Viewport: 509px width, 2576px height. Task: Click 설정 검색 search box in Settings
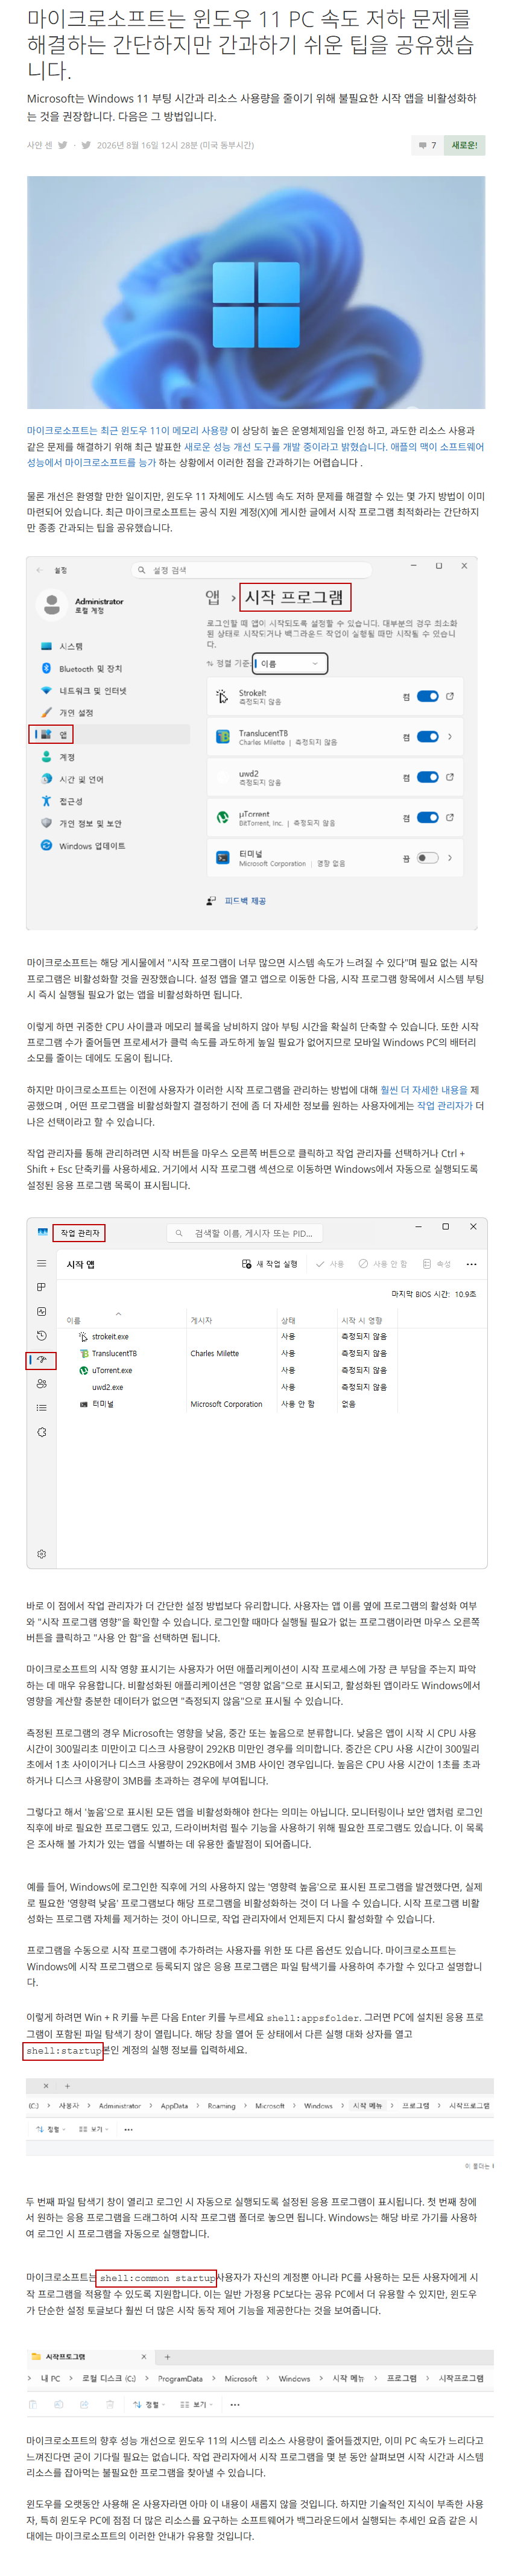252,570
